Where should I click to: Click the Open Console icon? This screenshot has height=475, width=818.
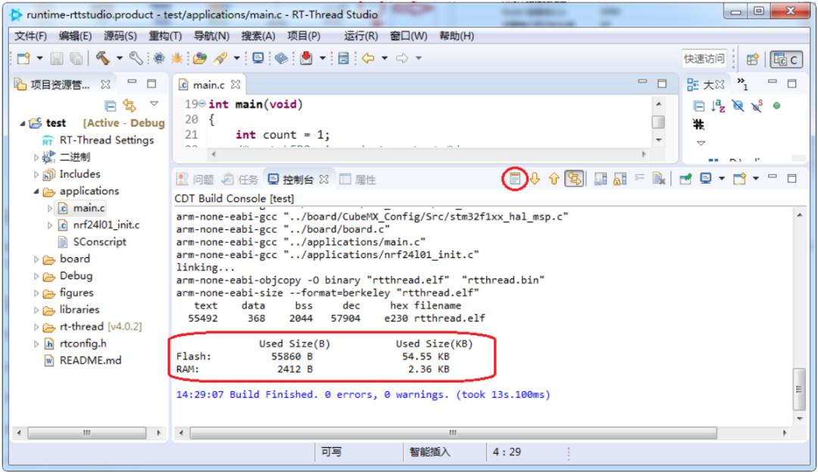pyautogui.click(x=740, y=179)
